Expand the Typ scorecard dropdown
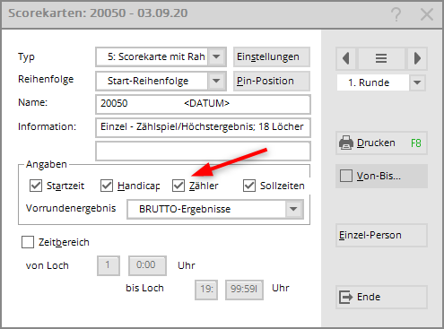Image resolution: width=444 pixels, height=329 pixels. click(x=217, y=56)
